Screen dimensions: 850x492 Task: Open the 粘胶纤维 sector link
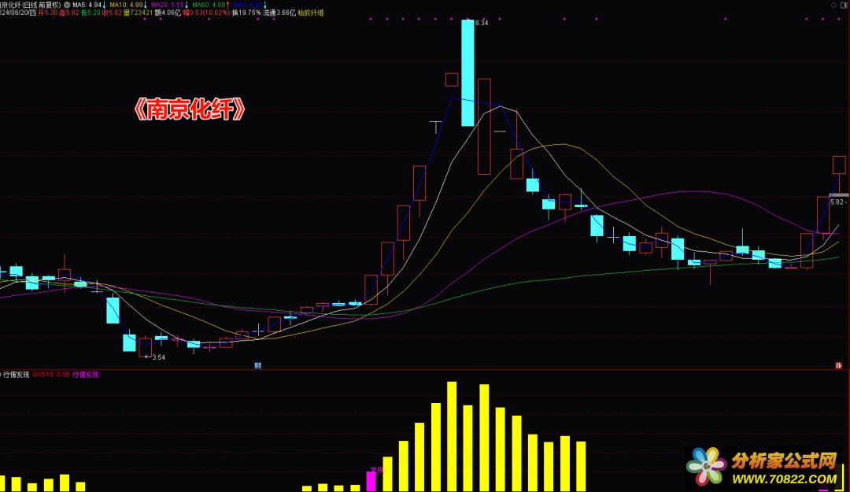tap(311, 13)
